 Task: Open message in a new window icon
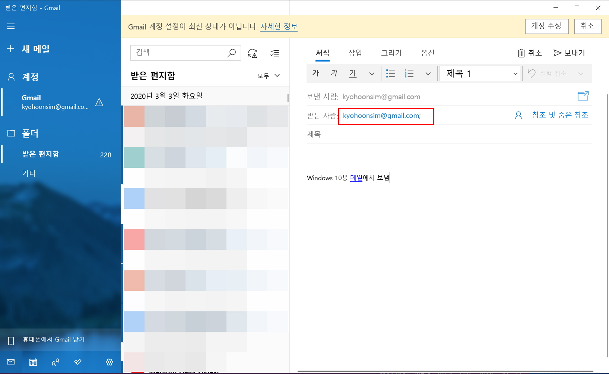pos(583,96)
